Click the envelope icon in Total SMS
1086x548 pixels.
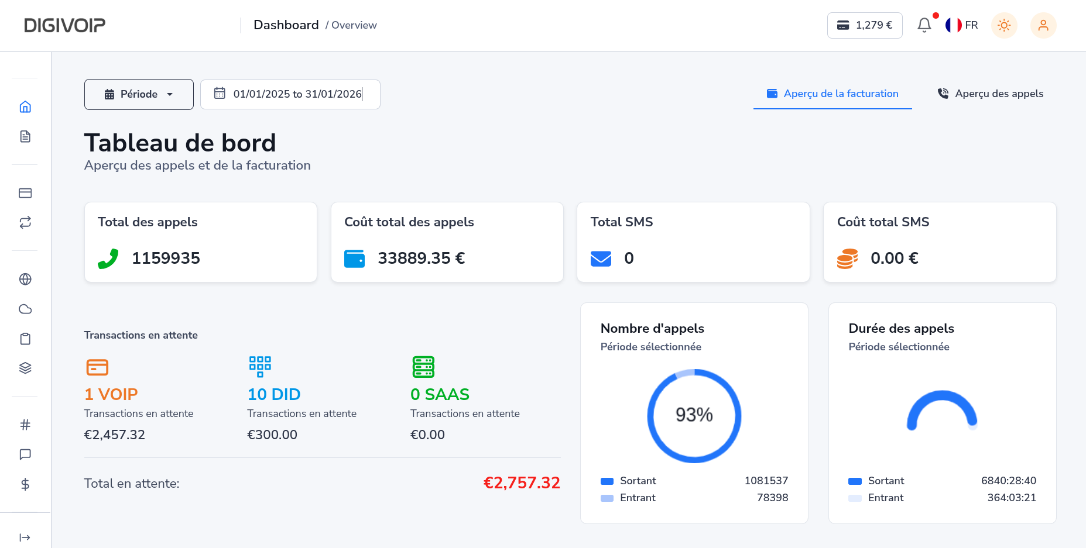tap(601, 259)
